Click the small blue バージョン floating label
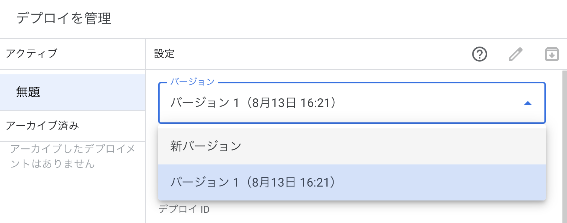This screenshot has width=567, height=223. pyautogui.click(x=192, y=82)
